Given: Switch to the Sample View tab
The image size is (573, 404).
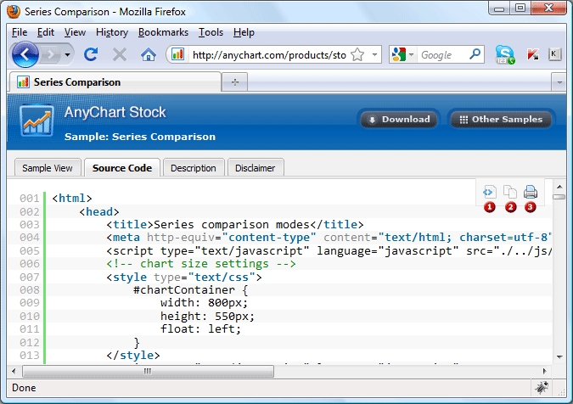Looking at the screenshot, I should tap(47, 168).
